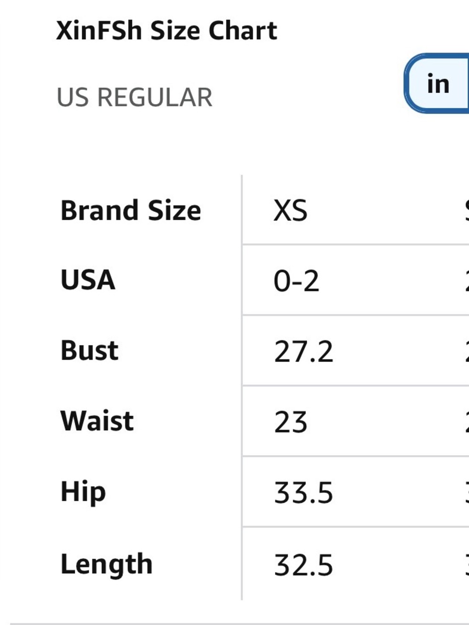Click the Hip row label

click(x=83, y=492)
